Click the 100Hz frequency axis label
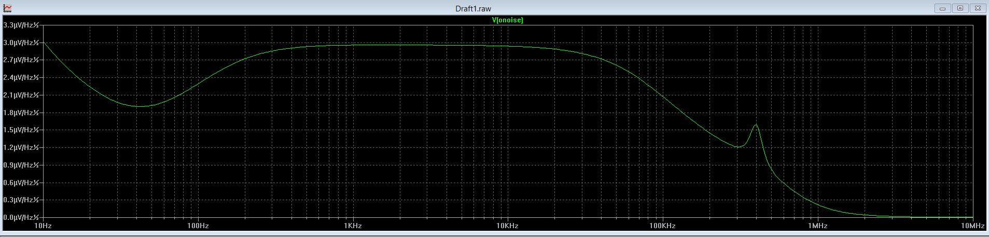The height and width of the screenshot is (237, 989). pyautogui.click(x=198, y=226)
